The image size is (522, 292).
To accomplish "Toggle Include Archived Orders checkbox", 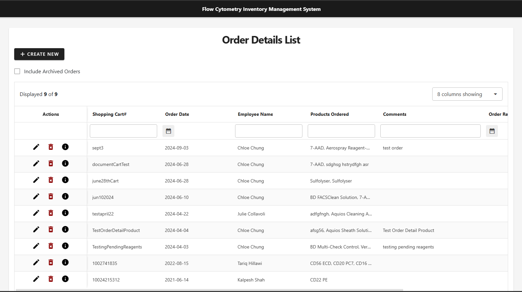I will [x=17, y=71].
